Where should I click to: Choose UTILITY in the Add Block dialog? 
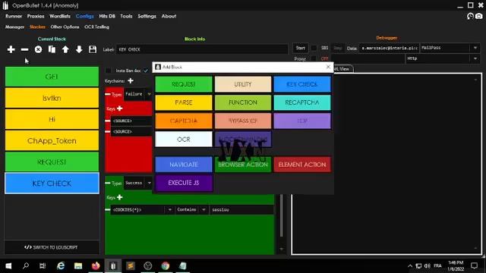pos(243,84)
